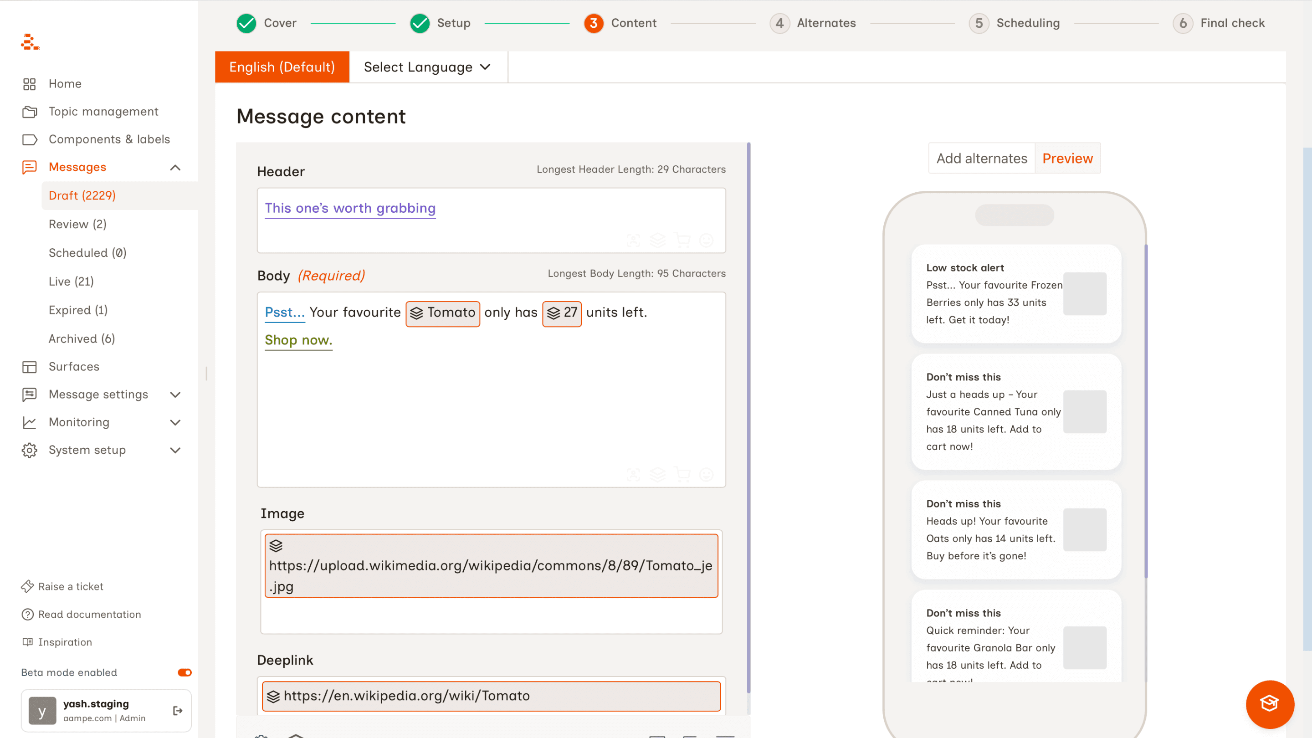The height and width of the screenshot is (738, 1312).
Task: Select the 27 units component chip
Action: (x=561, y=313)
